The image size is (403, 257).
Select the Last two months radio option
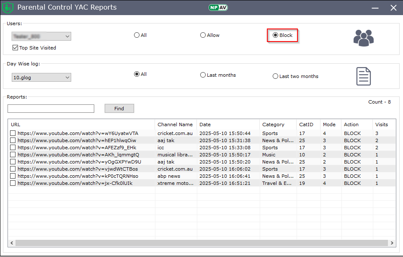(276, 76)
